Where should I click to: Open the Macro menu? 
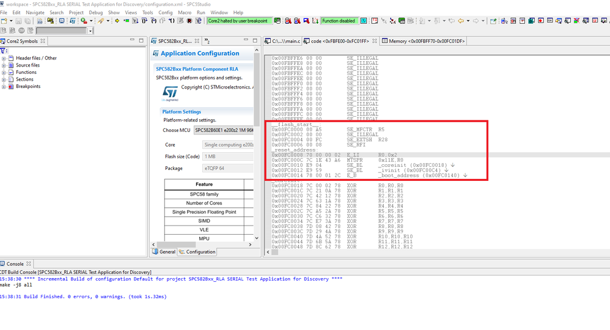185,12
